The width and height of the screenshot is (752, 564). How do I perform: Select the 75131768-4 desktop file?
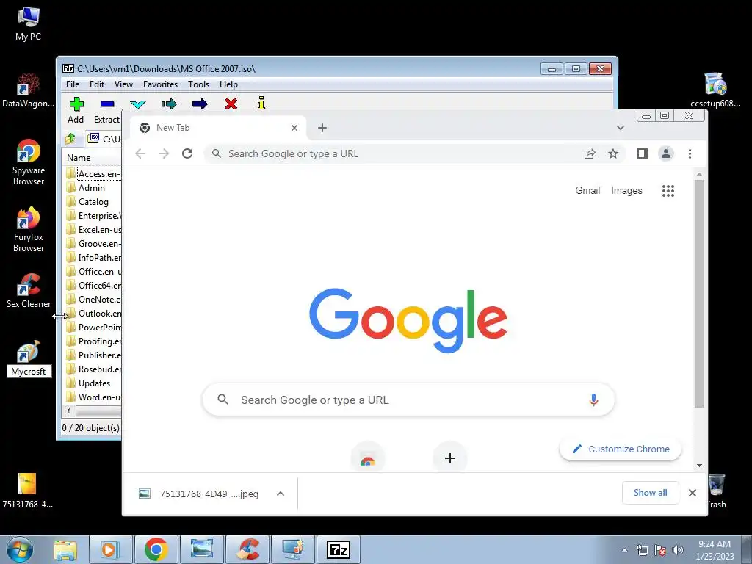[x=27, y=491]
